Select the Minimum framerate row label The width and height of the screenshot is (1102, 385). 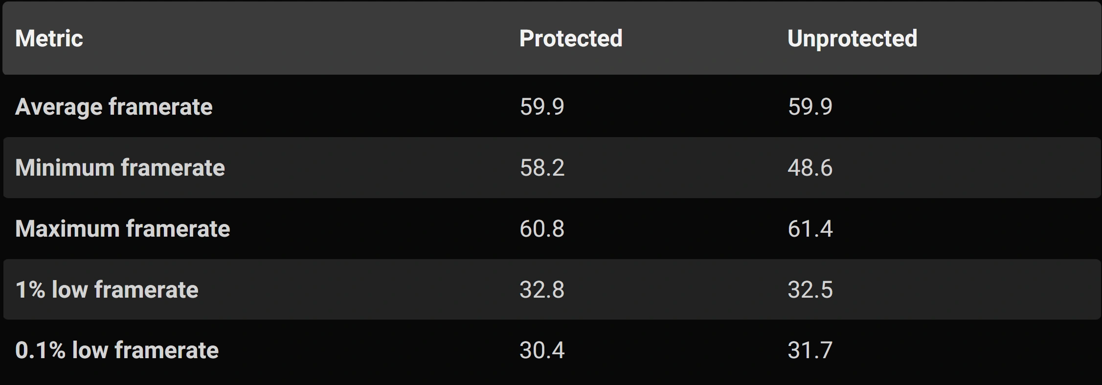point(120,168)
